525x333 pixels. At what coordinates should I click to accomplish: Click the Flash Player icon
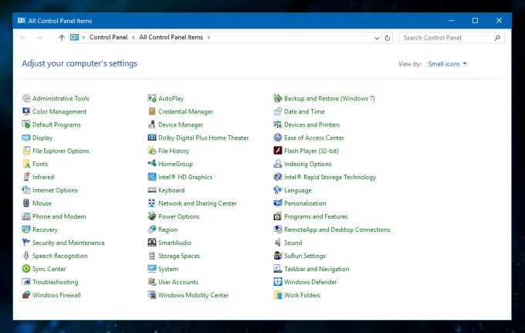tap(278, 151)
